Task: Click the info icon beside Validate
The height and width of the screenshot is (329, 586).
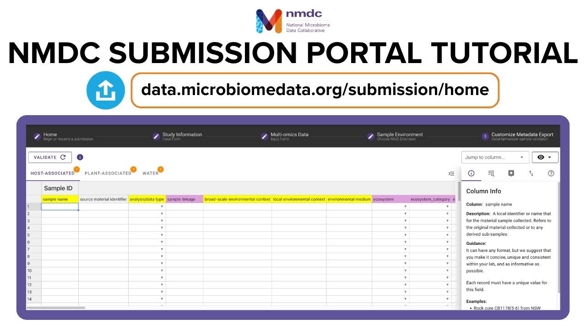Action: click(x=80, y=157)
